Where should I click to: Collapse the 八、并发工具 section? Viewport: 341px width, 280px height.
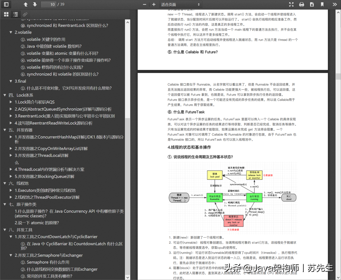click(5, 230)
